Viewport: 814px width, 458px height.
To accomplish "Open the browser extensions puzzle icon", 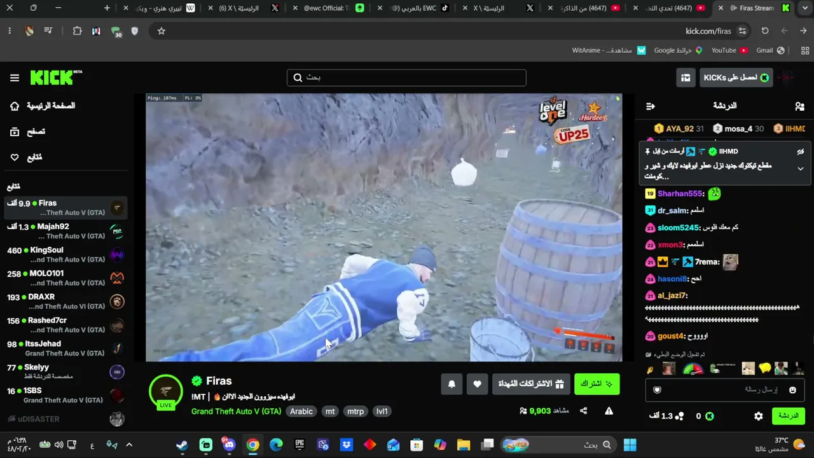I will (x=78, y=31).
